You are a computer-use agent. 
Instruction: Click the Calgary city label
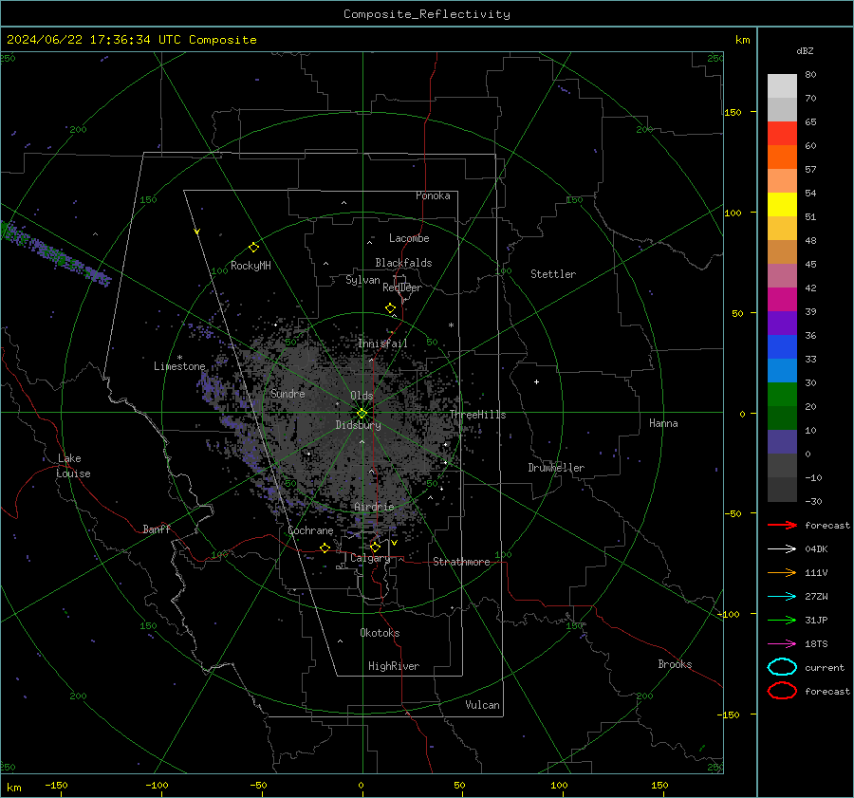click(x=370, y=558)
